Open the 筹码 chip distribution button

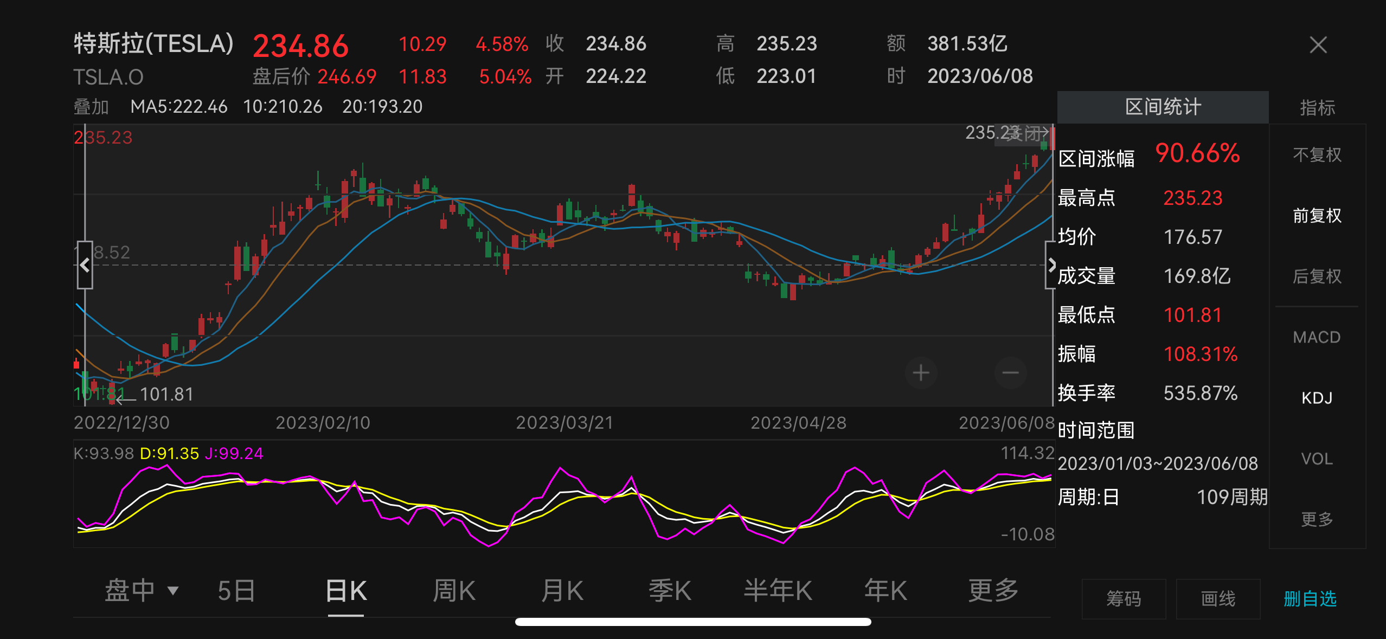click(x=1124, y=599)
